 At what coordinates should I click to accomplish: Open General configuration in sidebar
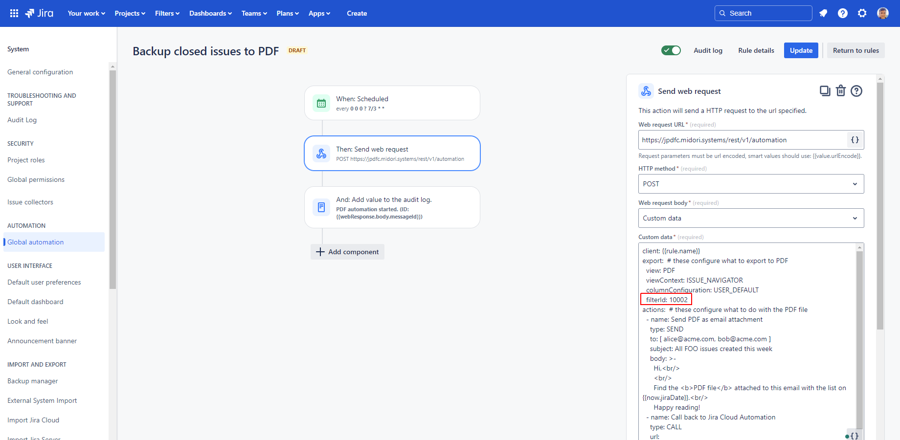point(40,72)
